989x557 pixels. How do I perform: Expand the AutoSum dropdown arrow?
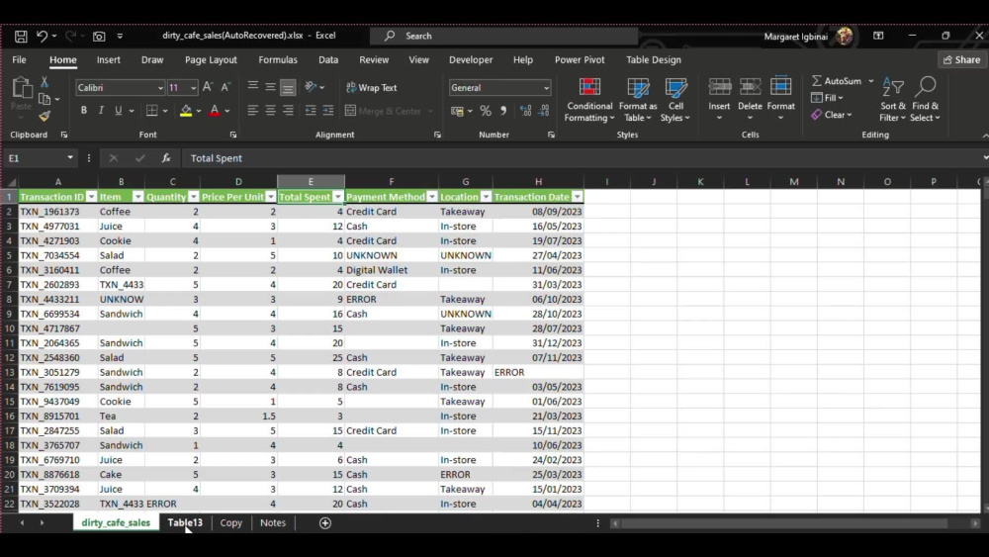pos(871,81)
